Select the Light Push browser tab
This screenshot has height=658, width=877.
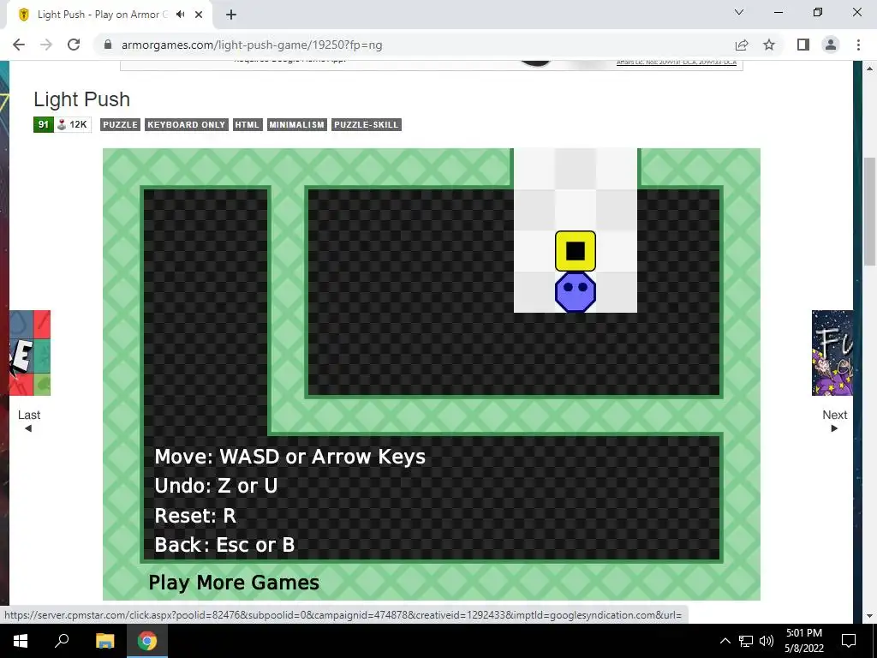pos(110,15)
